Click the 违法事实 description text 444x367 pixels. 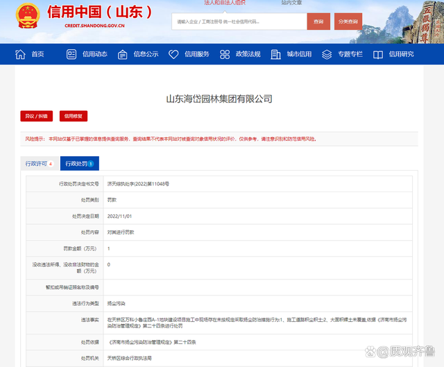tap(257, 323)
